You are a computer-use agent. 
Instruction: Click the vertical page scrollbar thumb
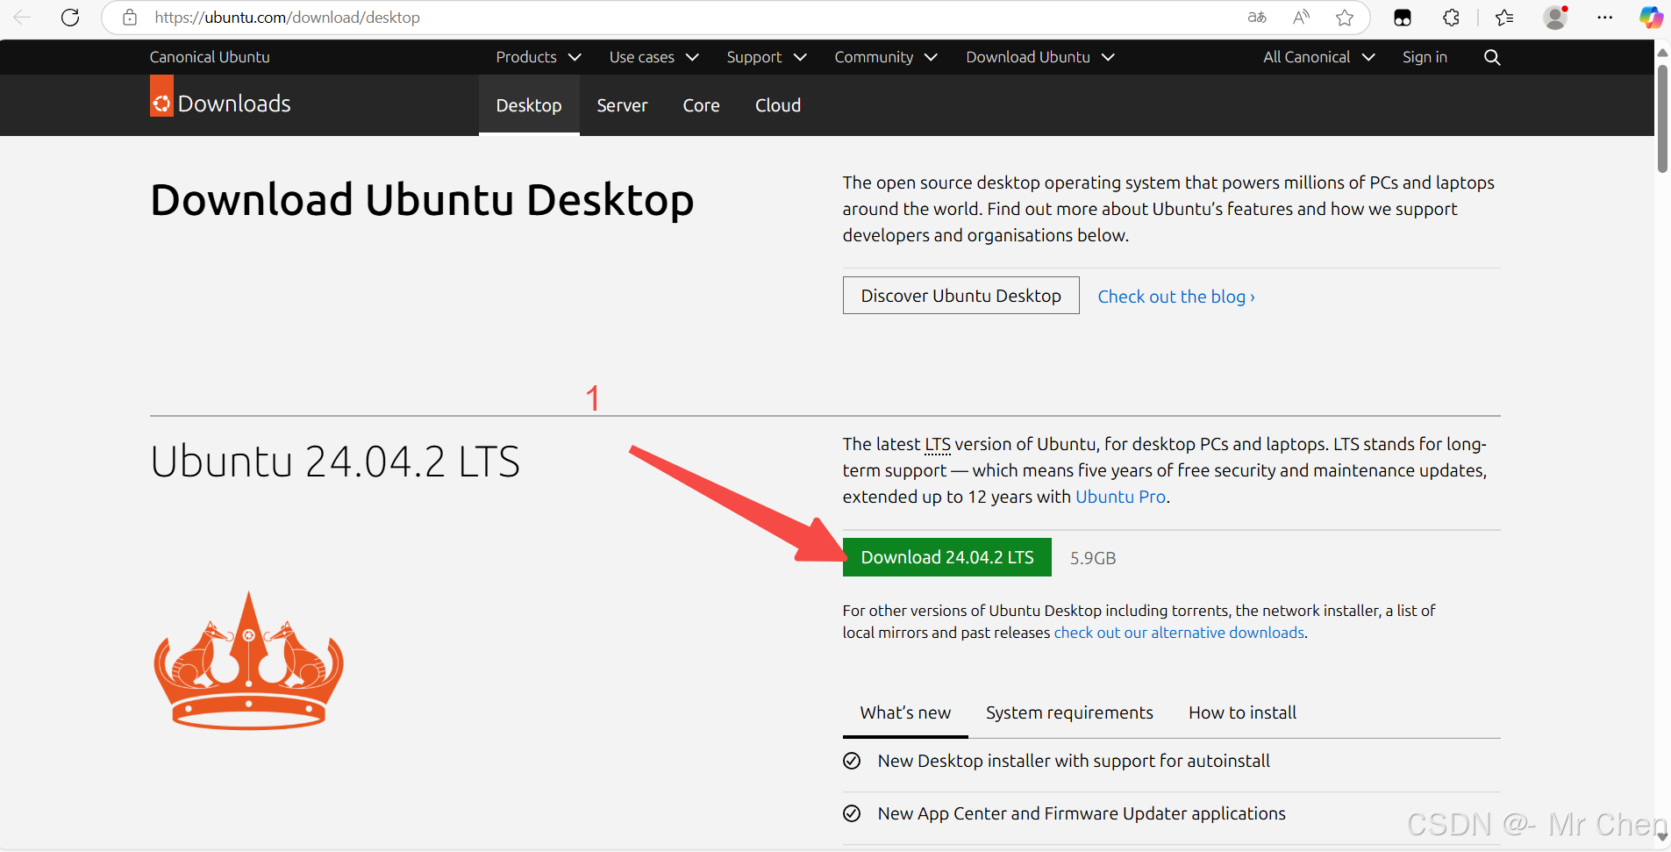tap(1662, 118)
